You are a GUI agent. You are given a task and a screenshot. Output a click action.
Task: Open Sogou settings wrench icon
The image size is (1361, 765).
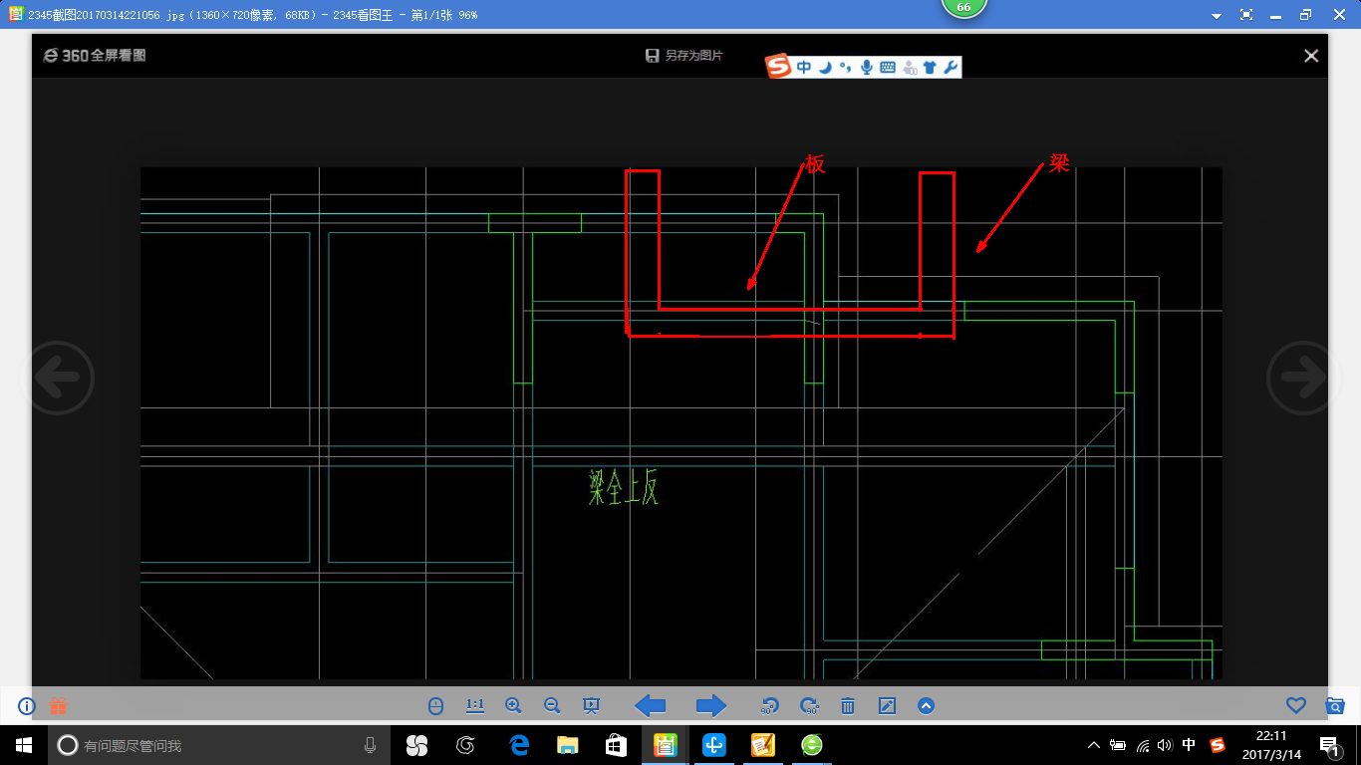coord(951,68)
